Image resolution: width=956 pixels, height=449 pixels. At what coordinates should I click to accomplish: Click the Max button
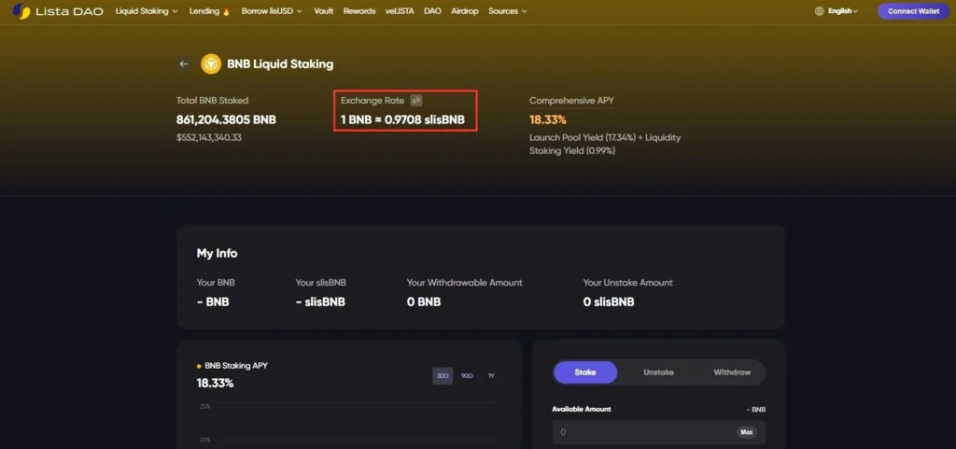point(746,432)
